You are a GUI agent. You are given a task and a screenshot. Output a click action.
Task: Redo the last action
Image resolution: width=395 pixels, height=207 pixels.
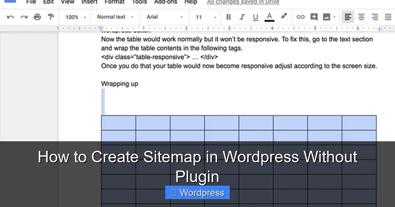click(x=23, y=17)
